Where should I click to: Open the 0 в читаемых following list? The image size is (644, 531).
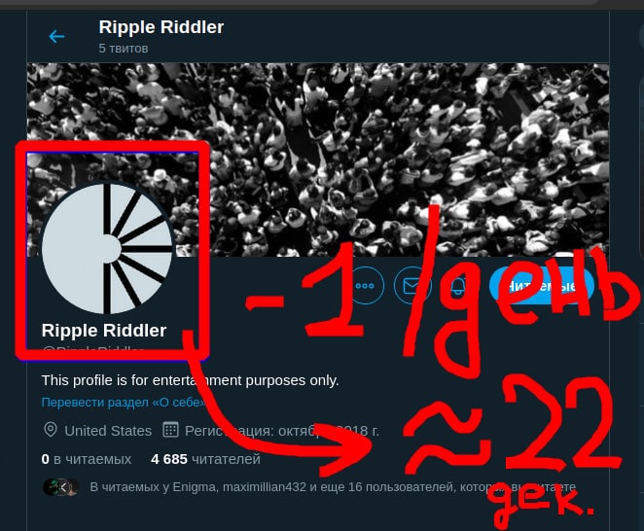[x=87, y=459]
